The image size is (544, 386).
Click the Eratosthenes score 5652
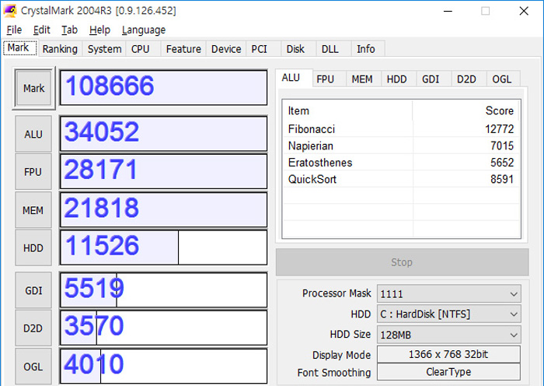(x=502, y=163)
